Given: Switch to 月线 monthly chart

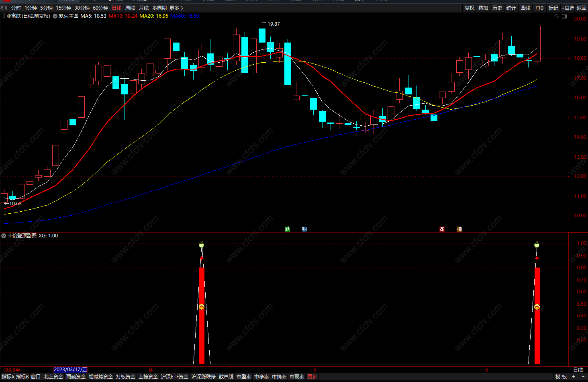Looking at the screenshot, I should pyautogui.click(x=144, y=8).
